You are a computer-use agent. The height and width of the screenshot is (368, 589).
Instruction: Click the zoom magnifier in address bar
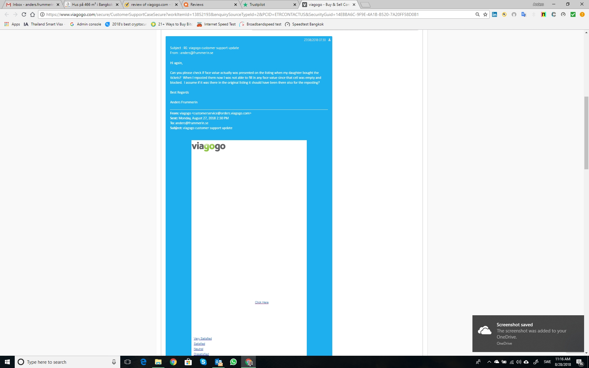(477, 14)
